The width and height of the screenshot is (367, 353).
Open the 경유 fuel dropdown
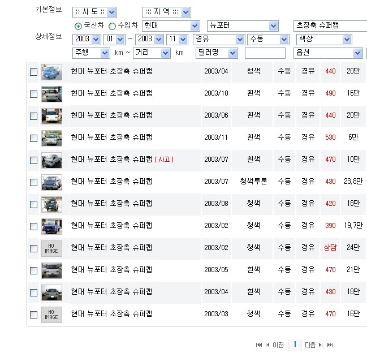[x=219, y=40]
